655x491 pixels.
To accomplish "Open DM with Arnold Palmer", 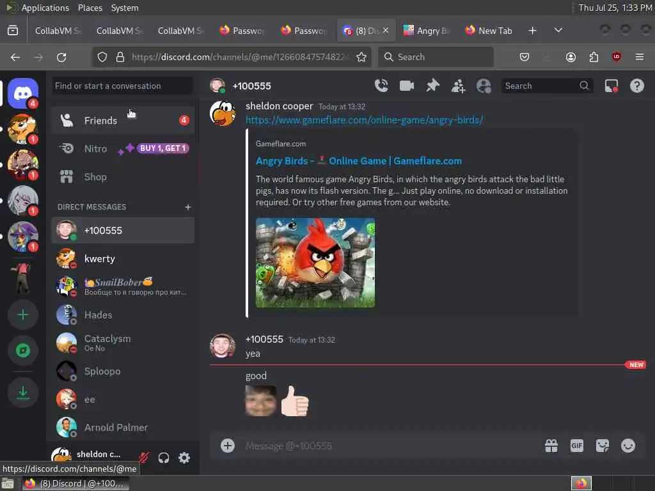I will point(123,427).
